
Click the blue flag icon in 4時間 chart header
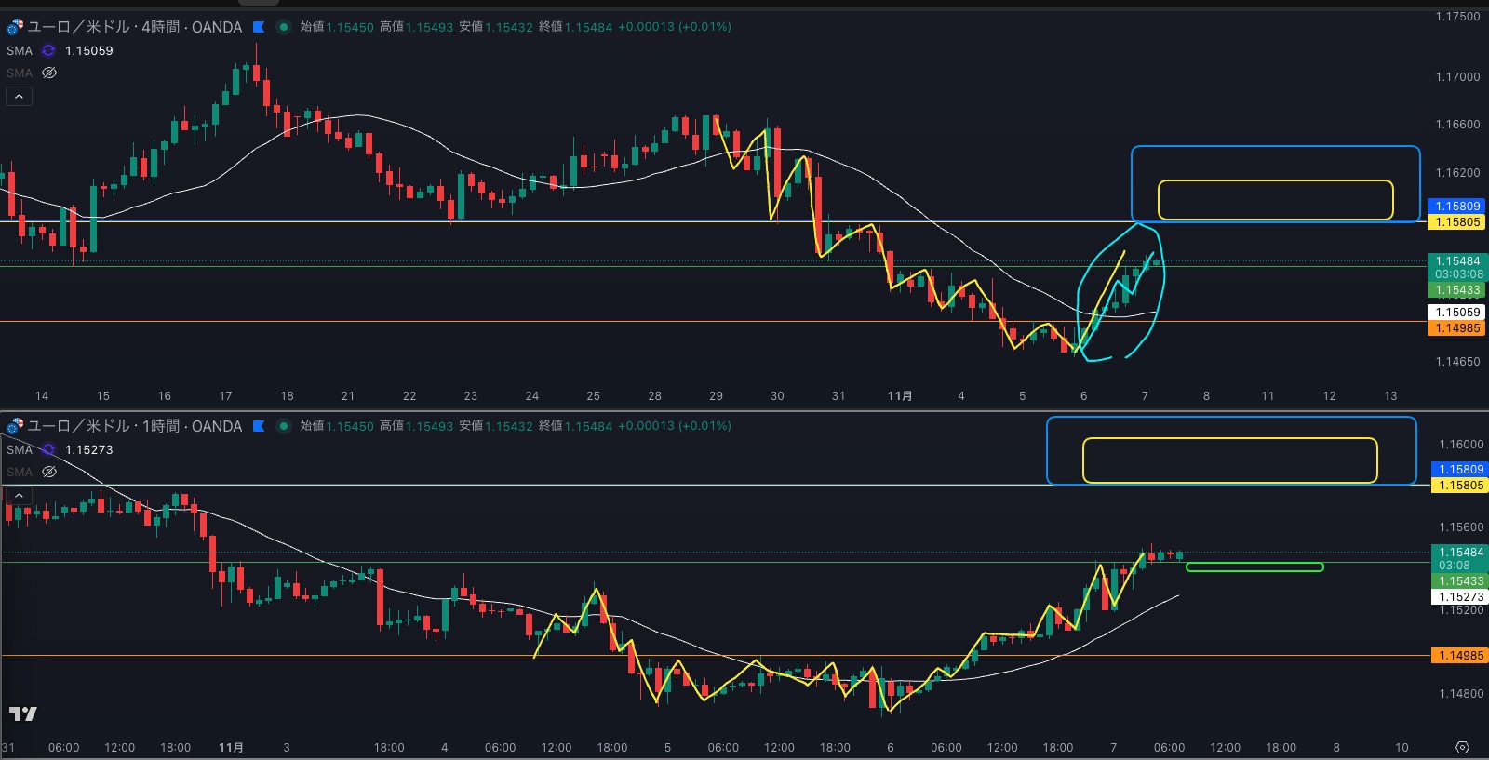(259, 27)
